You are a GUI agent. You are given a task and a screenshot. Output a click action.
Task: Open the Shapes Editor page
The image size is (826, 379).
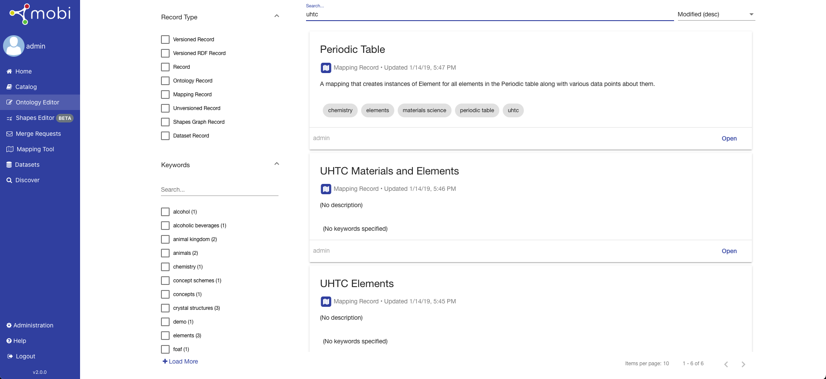pyautogui.click(x=35, y=118)
